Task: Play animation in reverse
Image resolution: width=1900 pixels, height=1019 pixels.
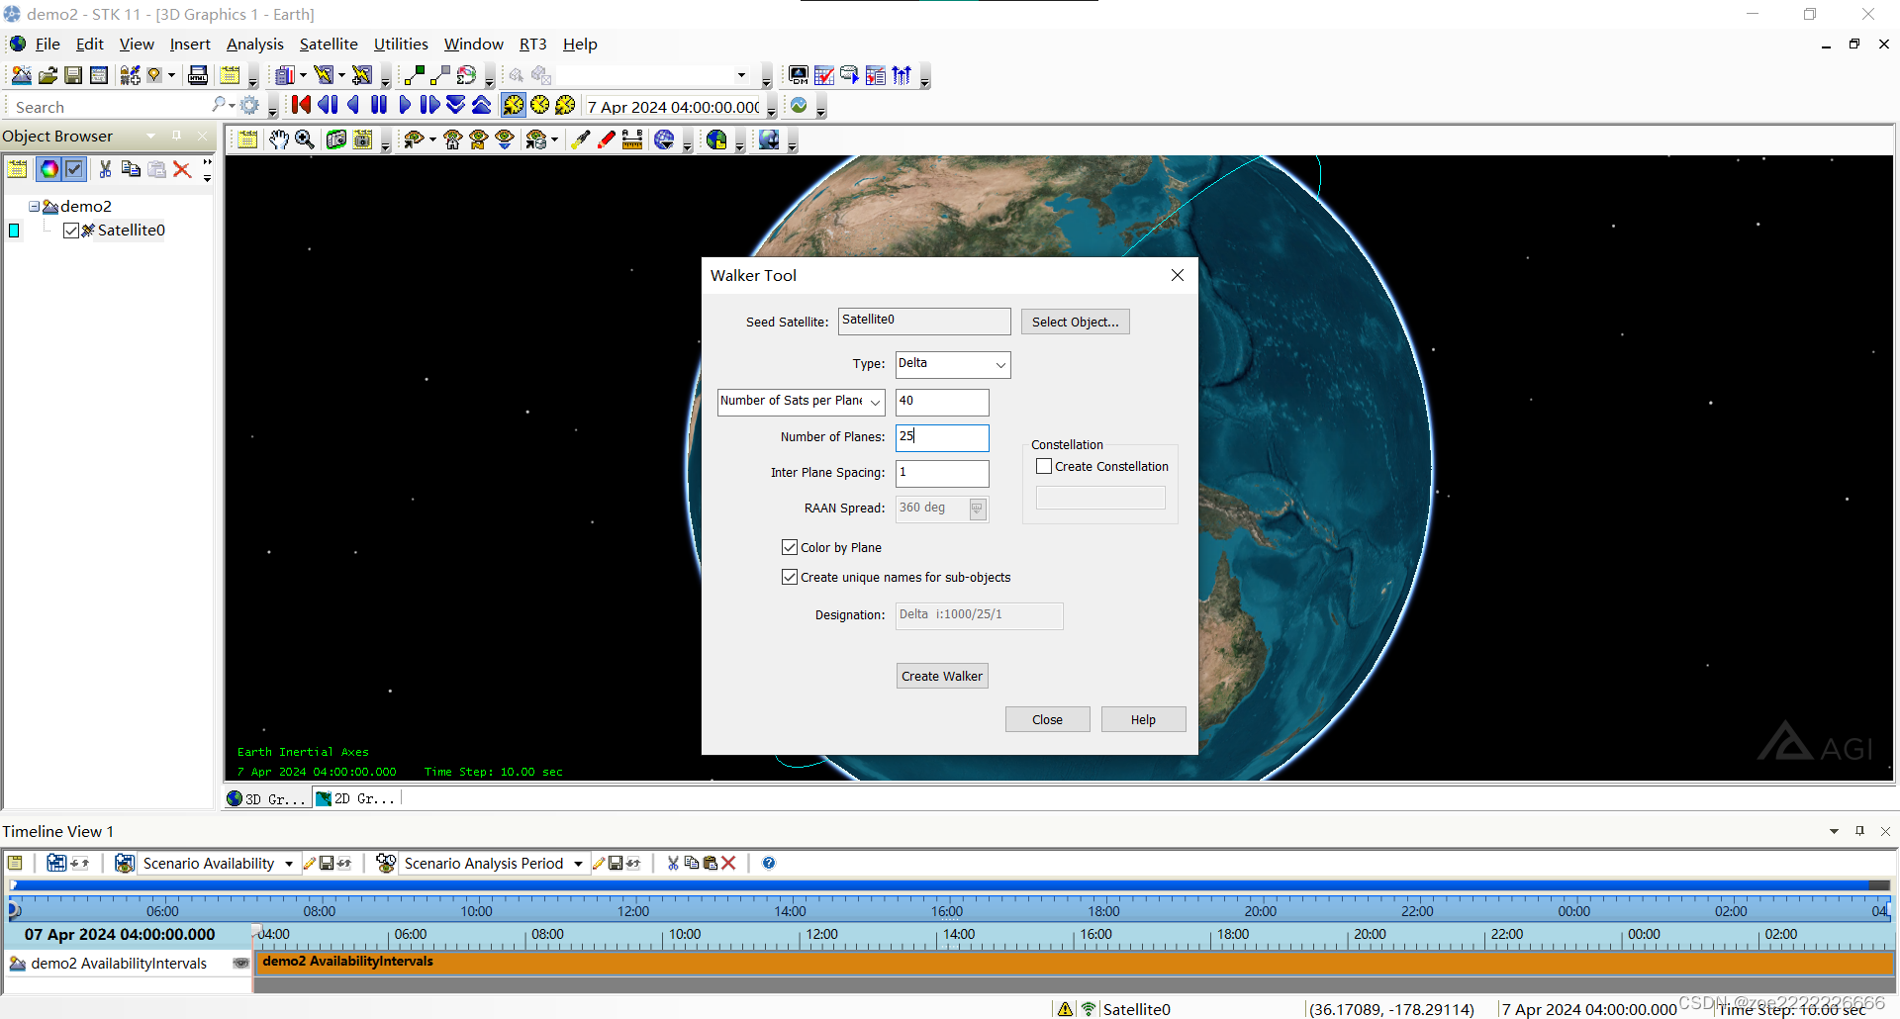Action: click(353, 105)
